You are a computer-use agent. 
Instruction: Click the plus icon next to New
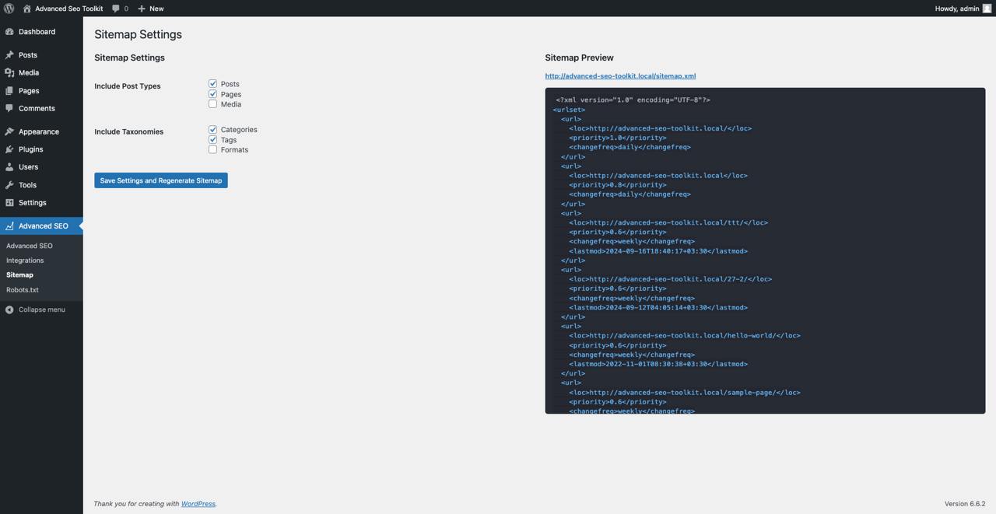click(142, 9)
